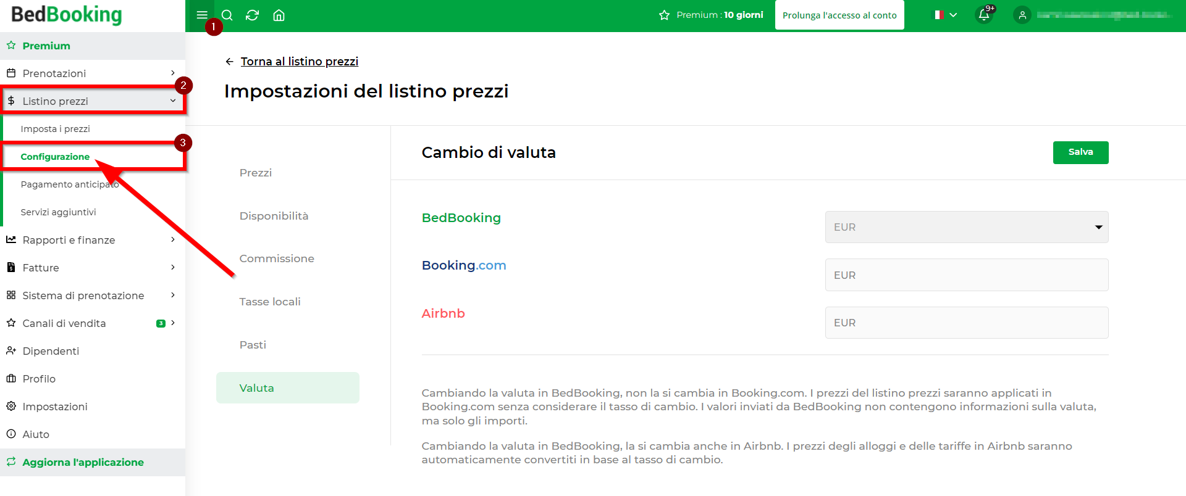Click the invoice icon beside Fatture
Viewport: 1186px width, 496px height.
[11, 267]
